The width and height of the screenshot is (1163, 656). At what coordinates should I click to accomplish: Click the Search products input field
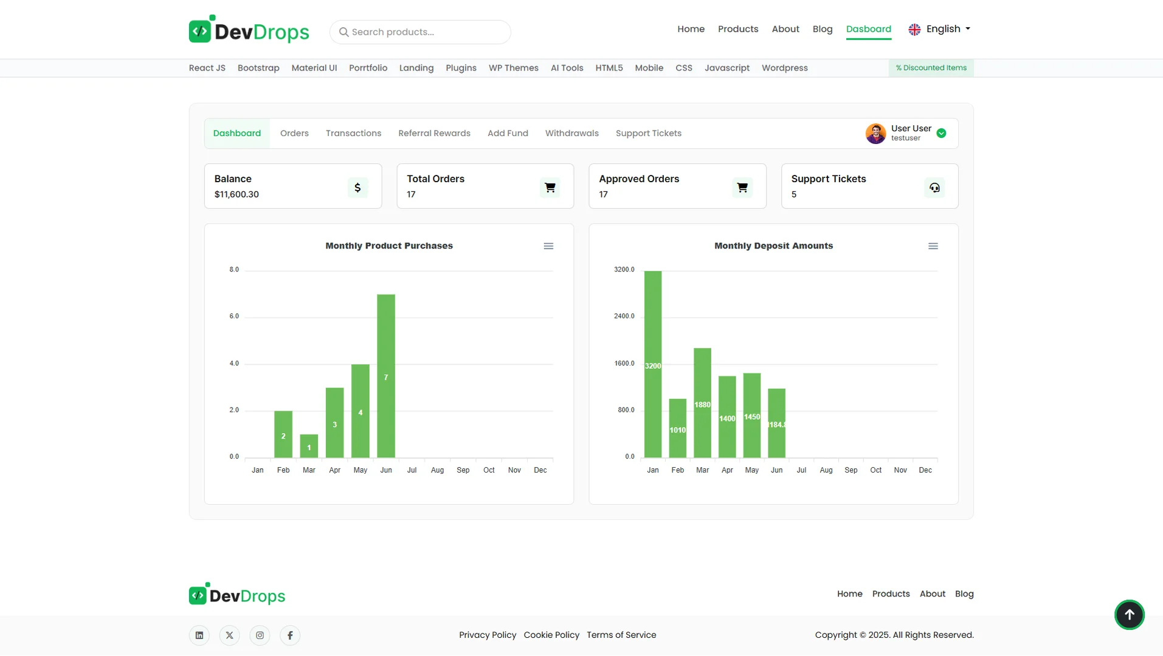[426, 32]
